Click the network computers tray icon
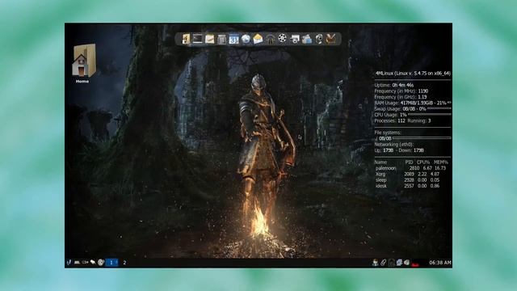This screenshot has width=517, height=291. (399, 262)
